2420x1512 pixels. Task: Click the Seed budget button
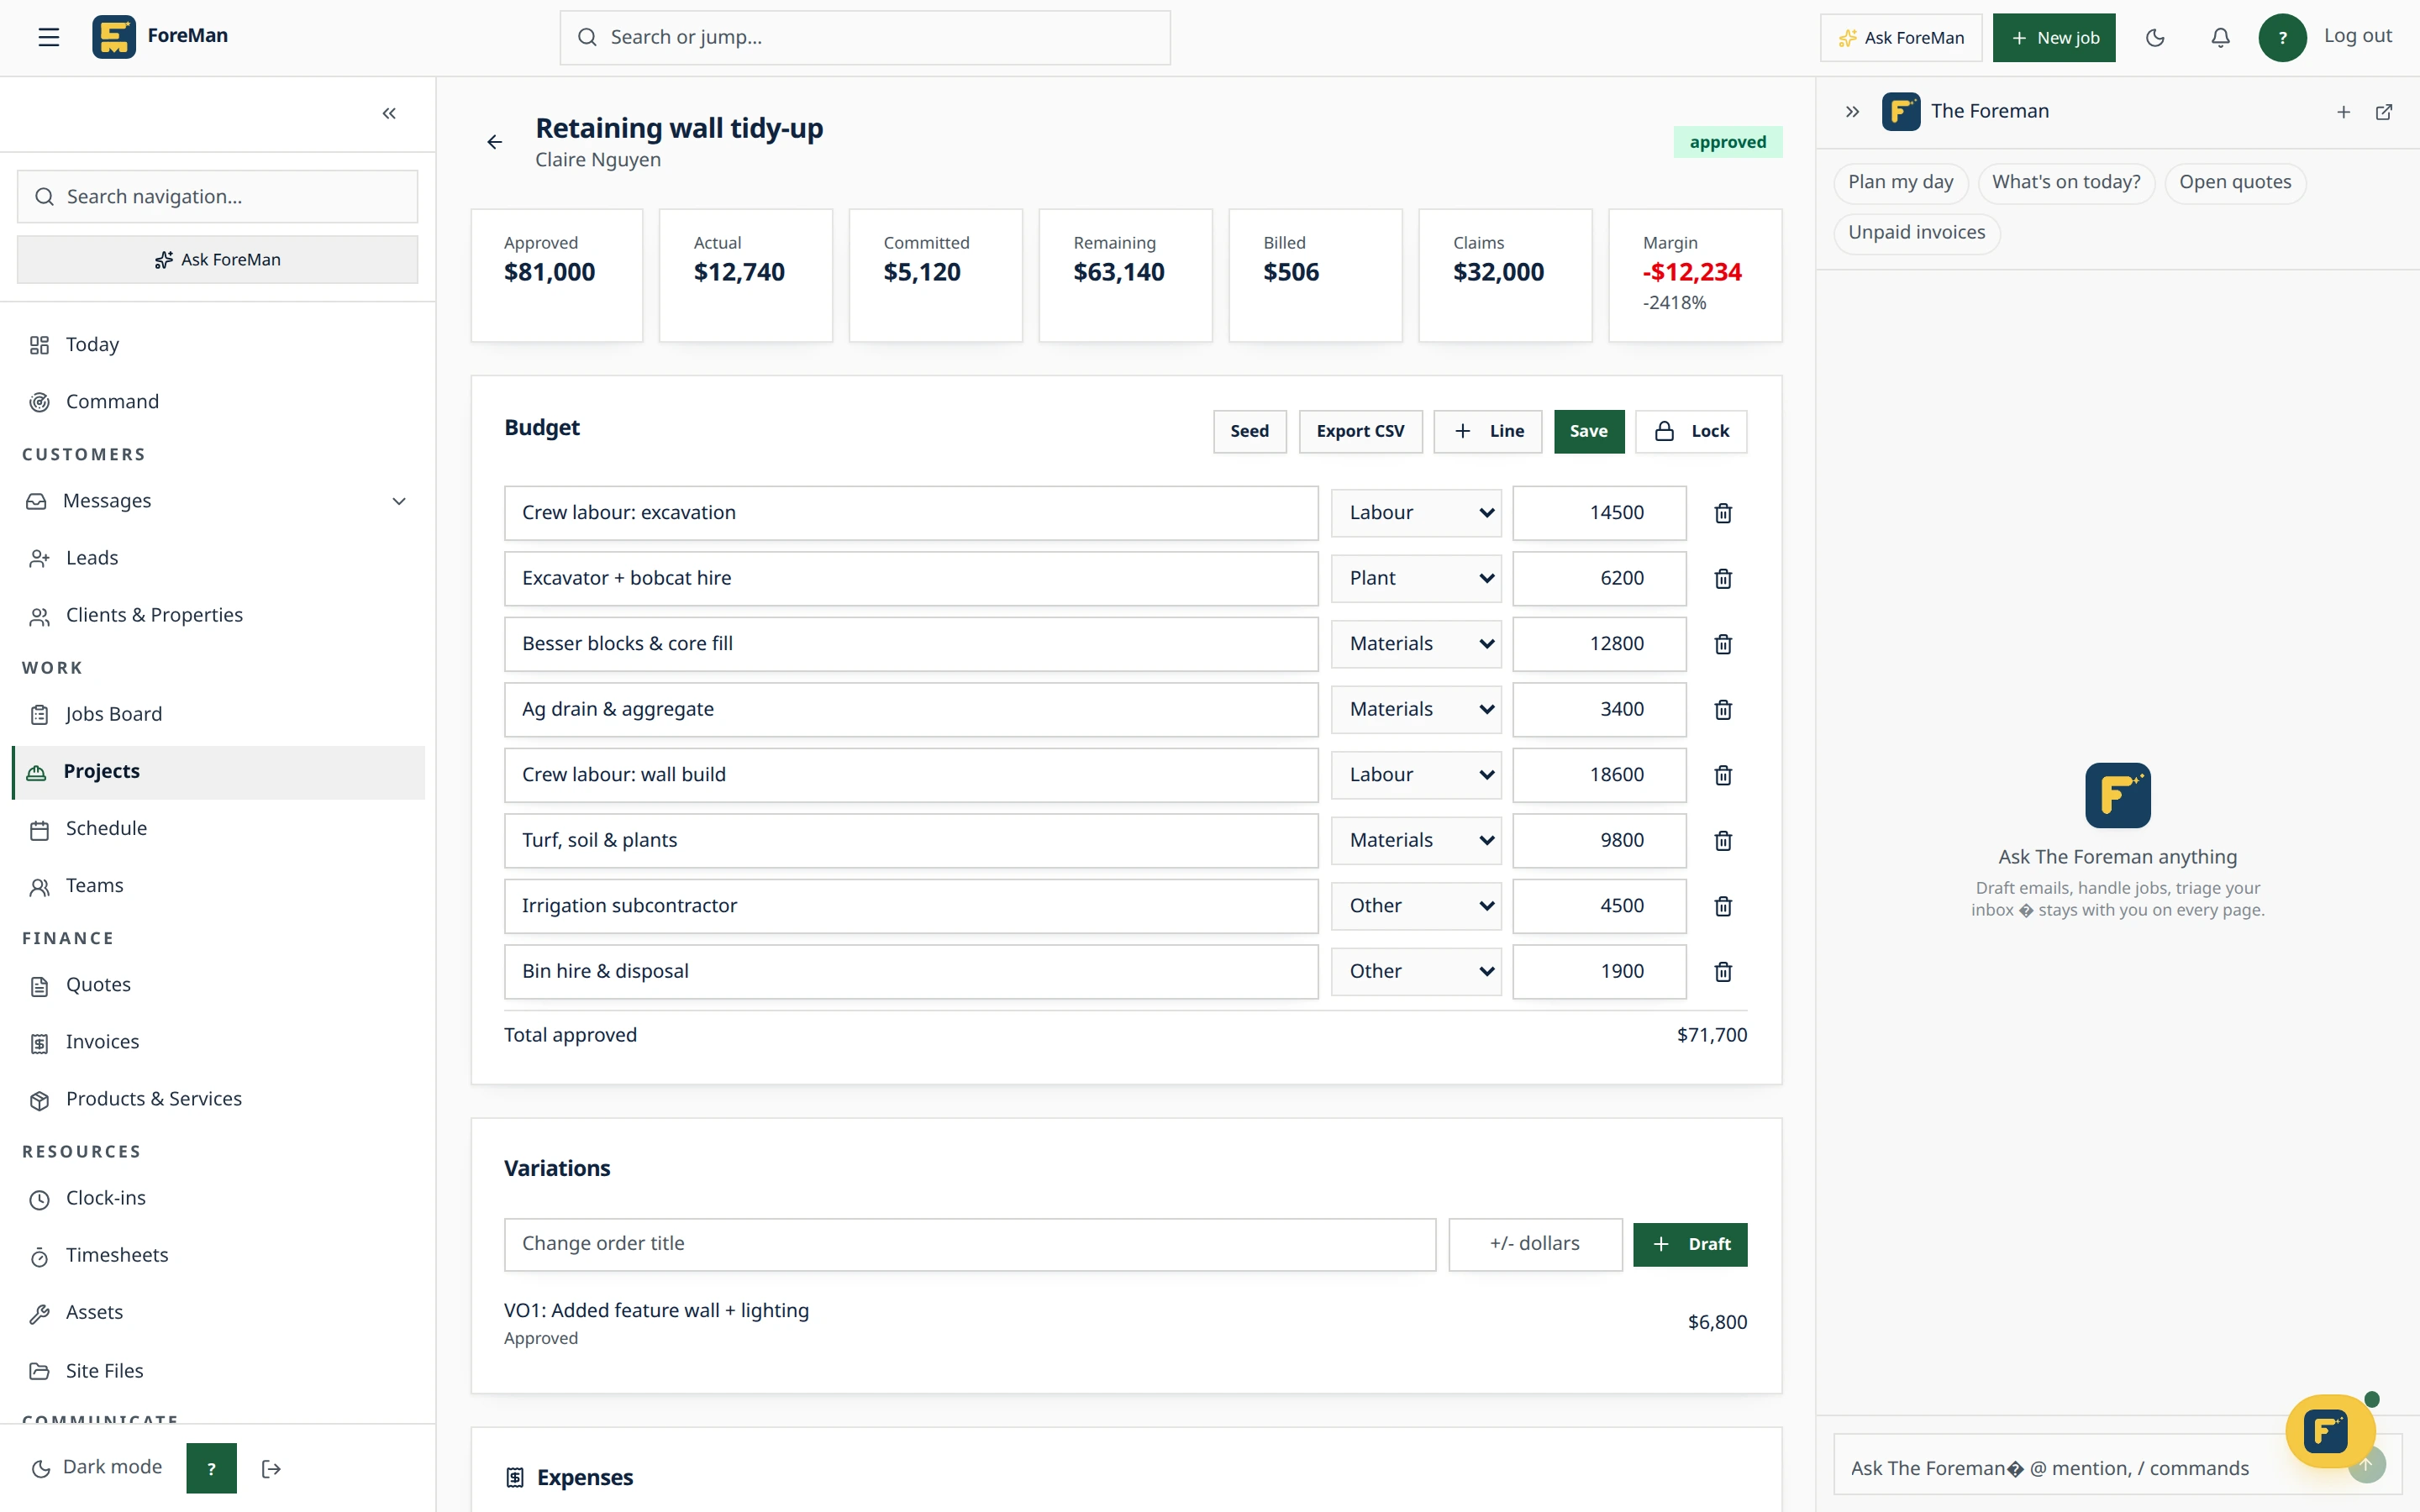pos(1249,431)
